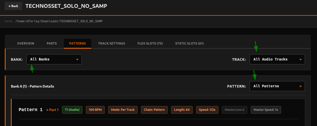Viewport: 317px width, 126px height.
Task: Click the Speed: 1/2x badge
Action: click(207, 110)
